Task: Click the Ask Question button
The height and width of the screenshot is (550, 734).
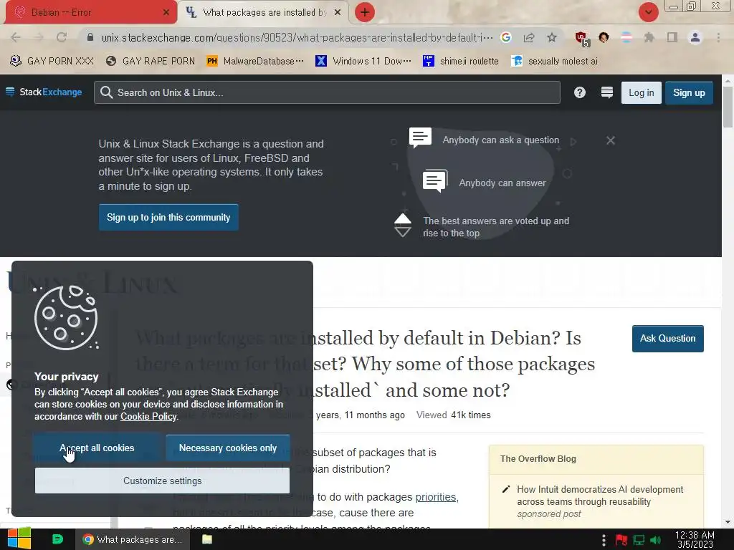Action: pyautogui.click(x=667, y=339)
